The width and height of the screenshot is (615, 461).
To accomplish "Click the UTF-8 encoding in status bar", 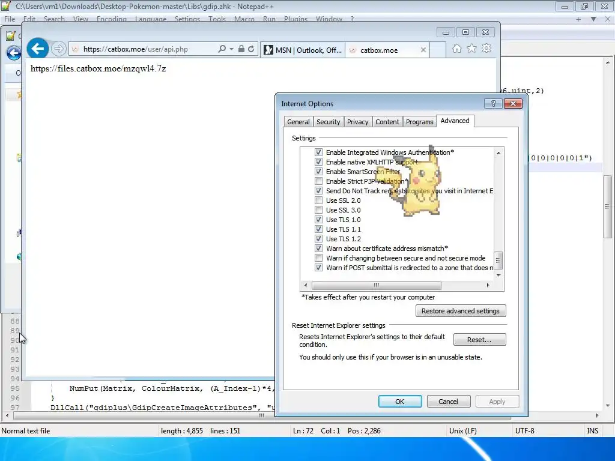I will tap(525, 431).
